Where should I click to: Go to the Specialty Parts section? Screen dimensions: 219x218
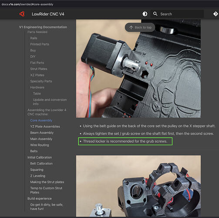(x=41, y=81)
